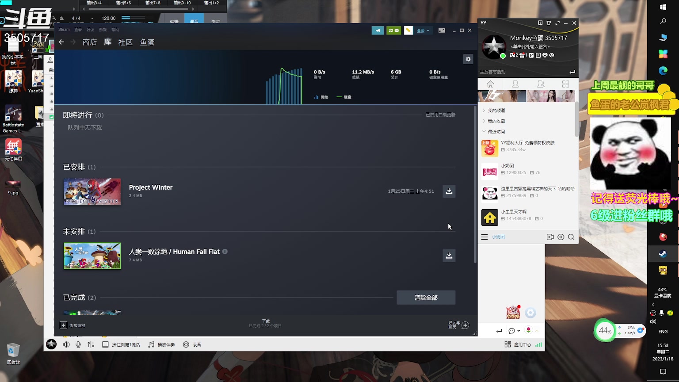
Task: Click the YY eye icon
Action: 551,55
